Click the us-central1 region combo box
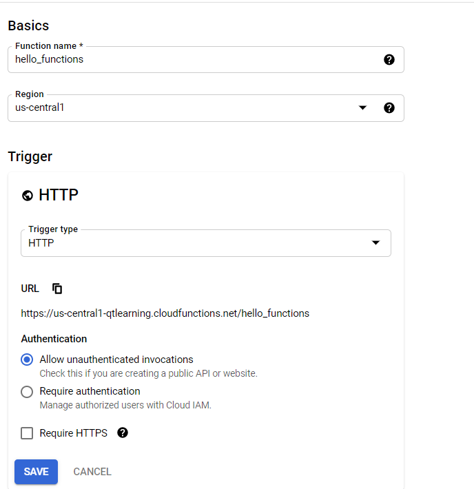The height and width of the screenshot is (489, 474). tap(179, 108)
